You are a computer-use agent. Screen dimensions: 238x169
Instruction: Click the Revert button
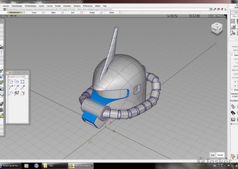click(220, 155)
